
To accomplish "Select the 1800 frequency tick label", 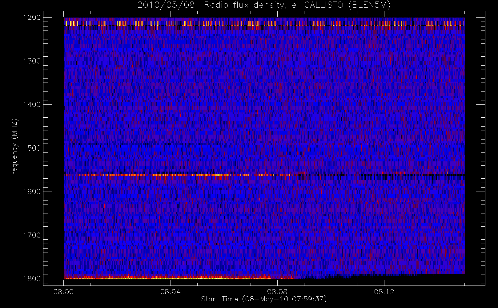I will coord(32,279).
